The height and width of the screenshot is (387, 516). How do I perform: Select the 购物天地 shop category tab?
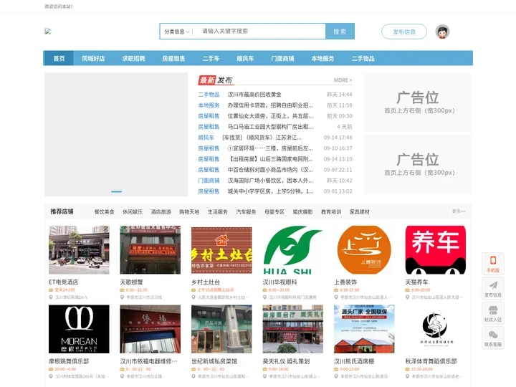(189, 211)
